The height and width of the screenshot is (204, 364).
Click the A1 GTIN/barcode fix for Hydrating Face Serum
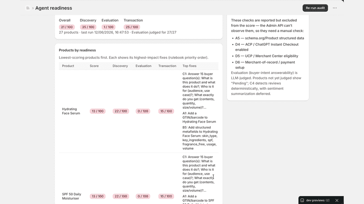pyautogui.click(x=199, y=117)
